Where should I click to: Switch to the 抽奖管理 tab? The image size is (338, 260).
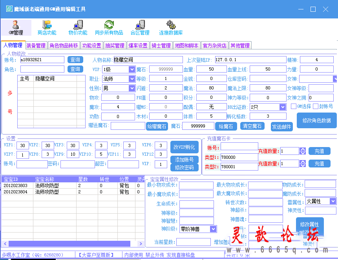click(x=115, y=45)
